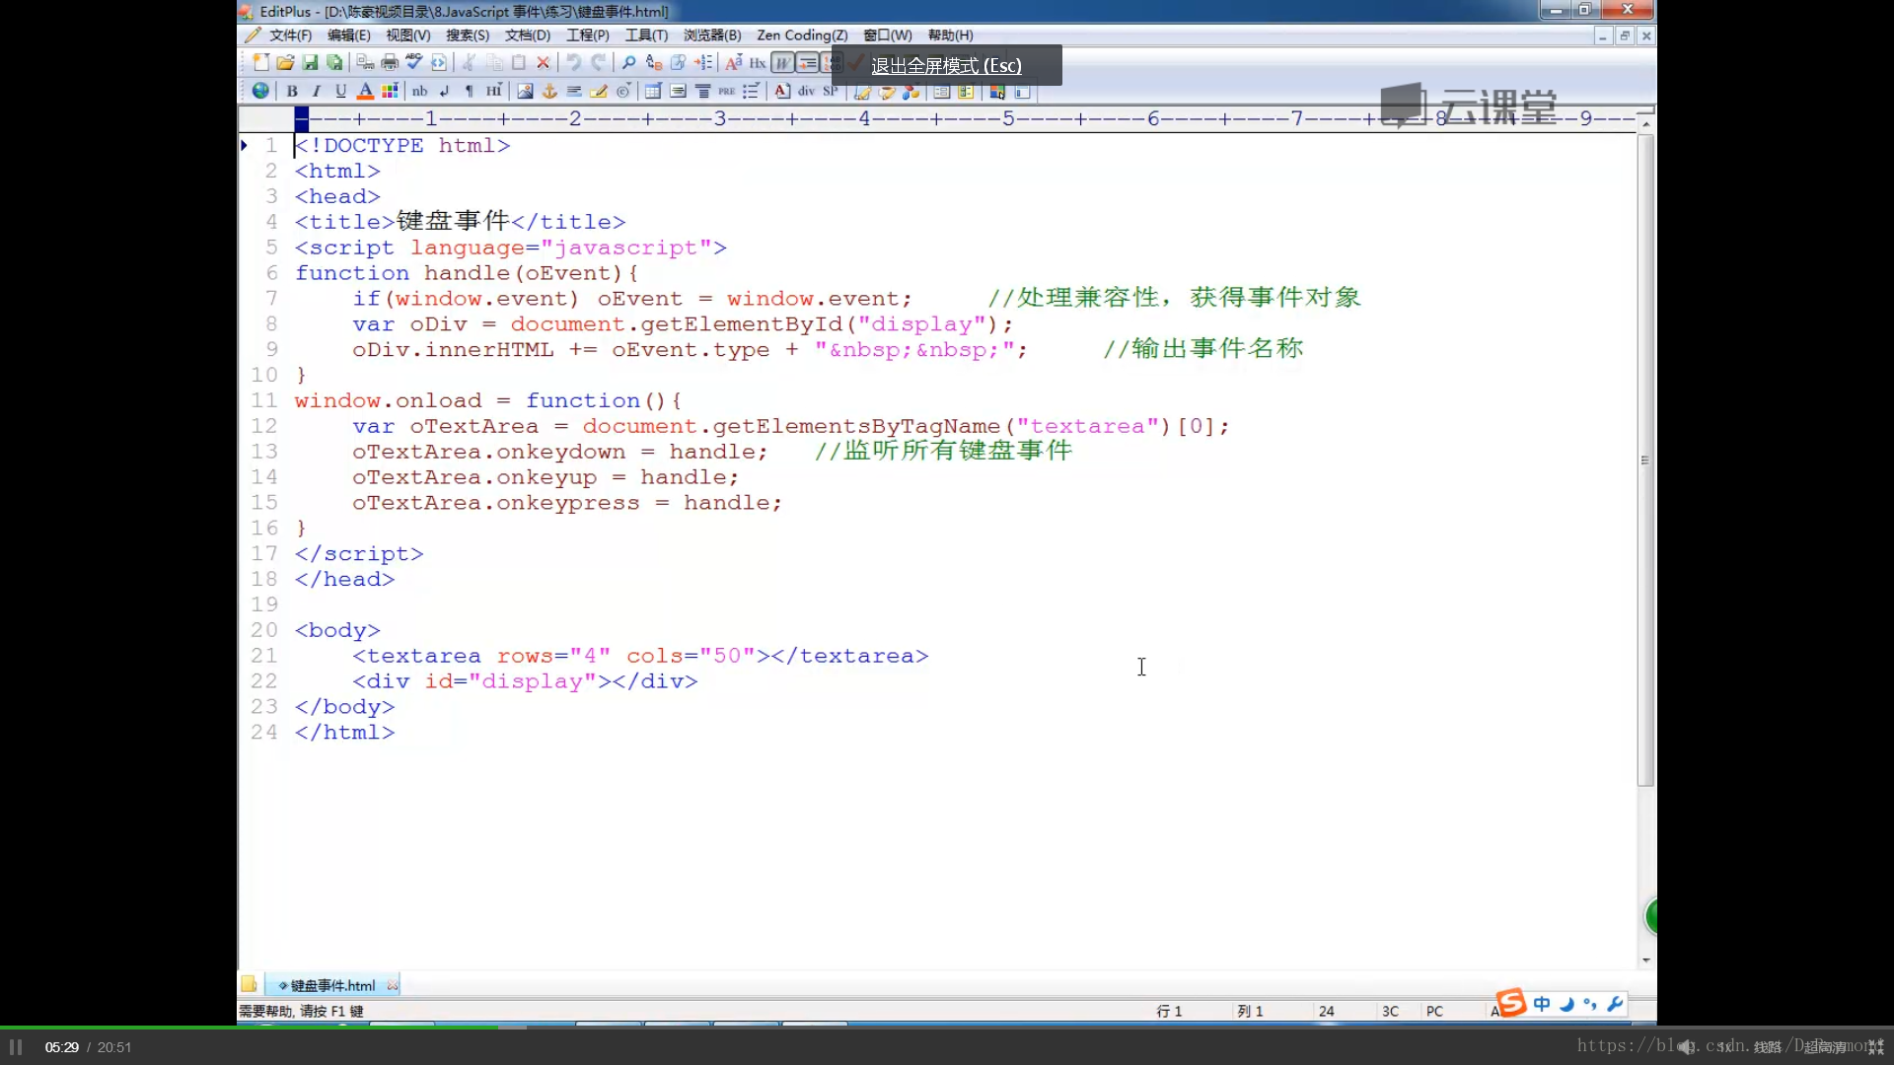Image resolution: width=1894 pixels, height=1065 pixels.
Task: Click the PRE preformatted tag icon
Action: coord(727,91)
